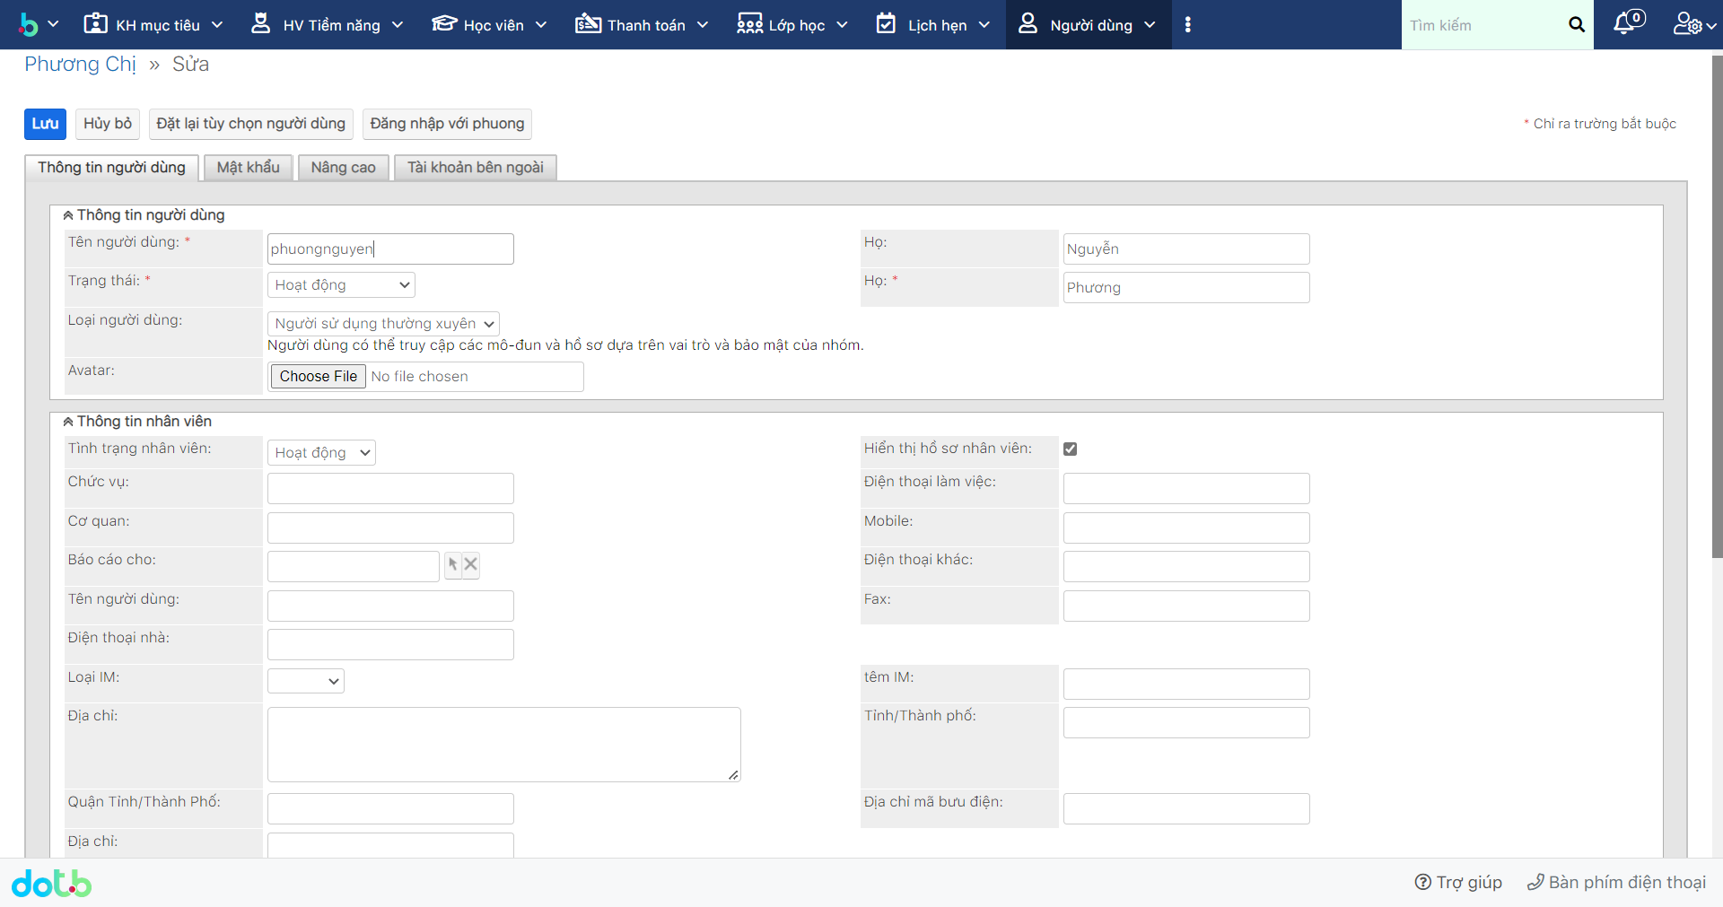Switch to the Mật khẩu tab
This screenshot has height=907, width=1723.
pos(248,168)
